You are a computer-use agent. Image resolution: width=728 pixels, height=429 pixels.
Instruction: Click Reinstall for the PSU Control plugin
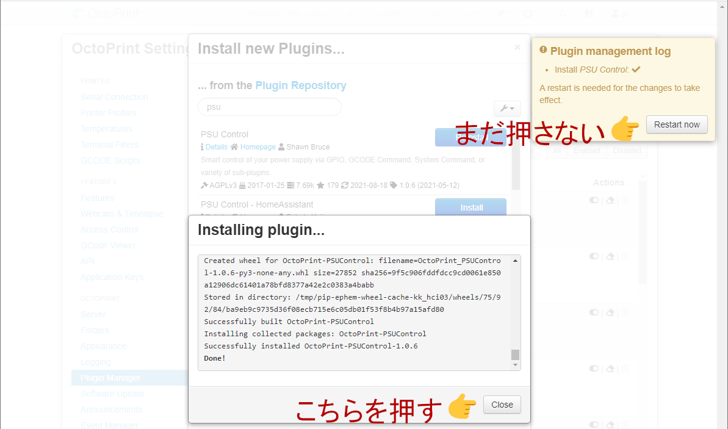[x=470, y=137]
